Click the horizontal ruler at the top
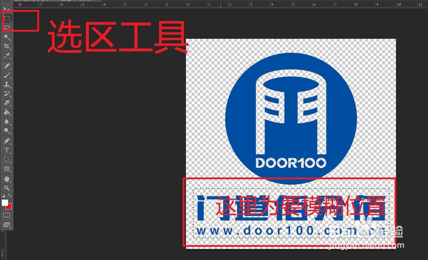The image size is (428, 260). (x=220, y=4)
